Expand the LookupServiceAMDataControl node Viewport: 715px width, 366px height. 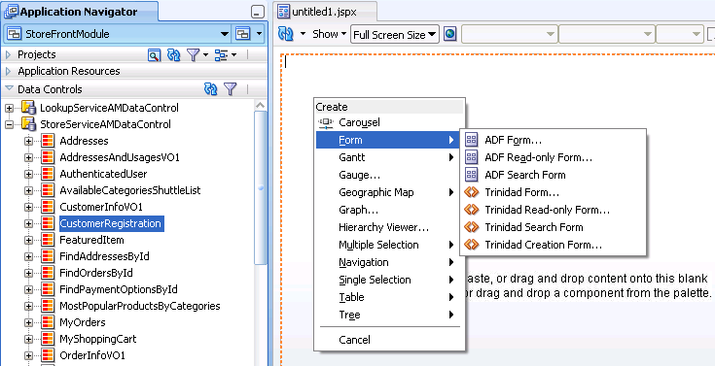coord(9,108)
